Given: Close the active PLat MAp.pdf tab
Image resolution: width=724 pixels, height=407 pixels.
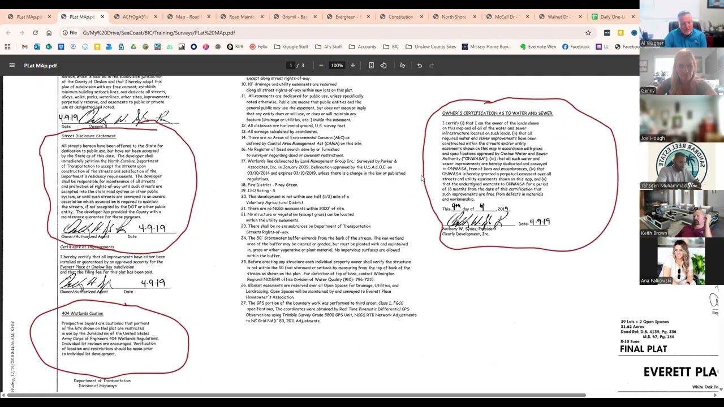Looking at the screenshot, I should coord(102,17).
